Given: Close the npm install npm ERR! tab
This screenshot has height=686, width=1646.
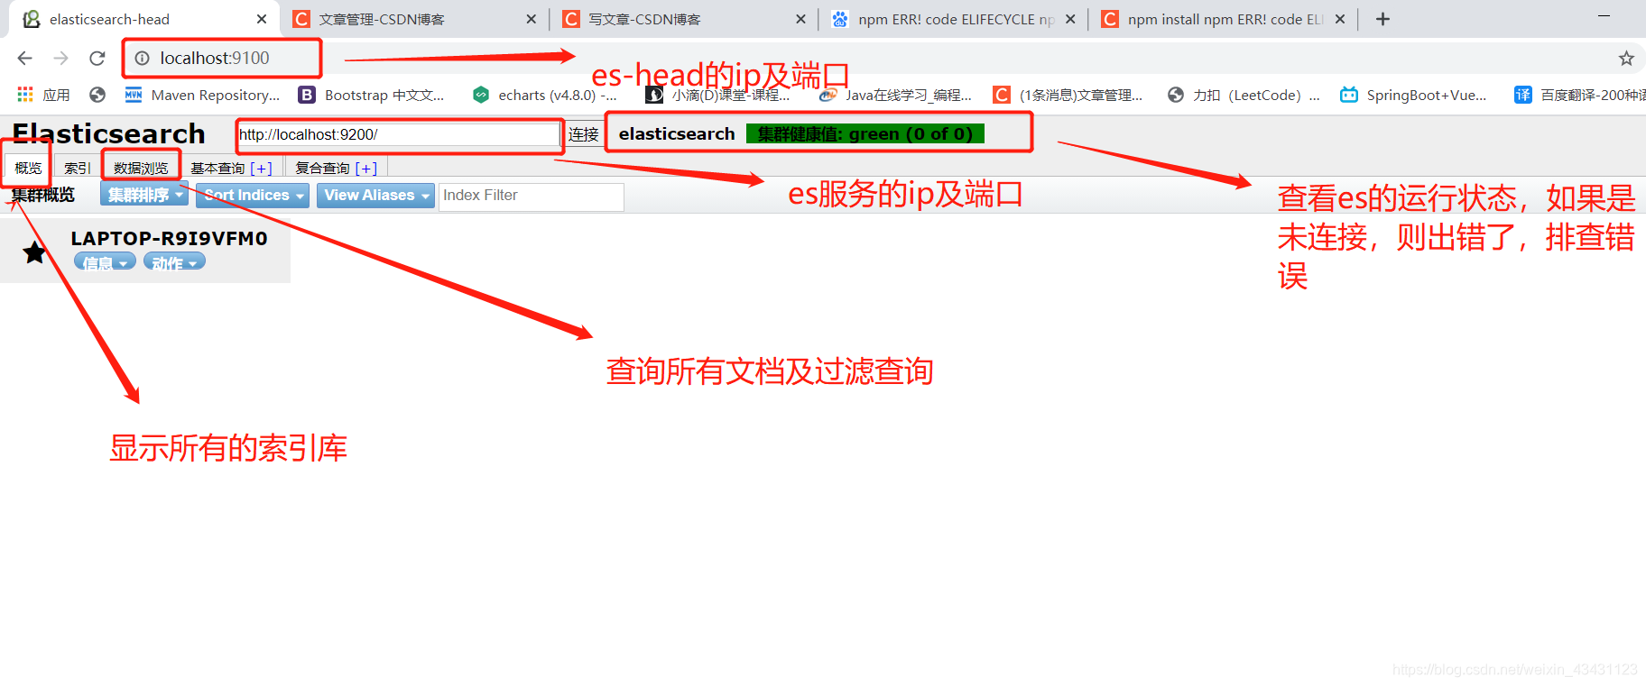Looking at the screenshot, I should pos(1340,19).
